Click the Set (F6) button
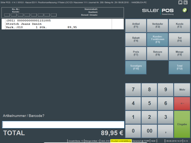 180,39
